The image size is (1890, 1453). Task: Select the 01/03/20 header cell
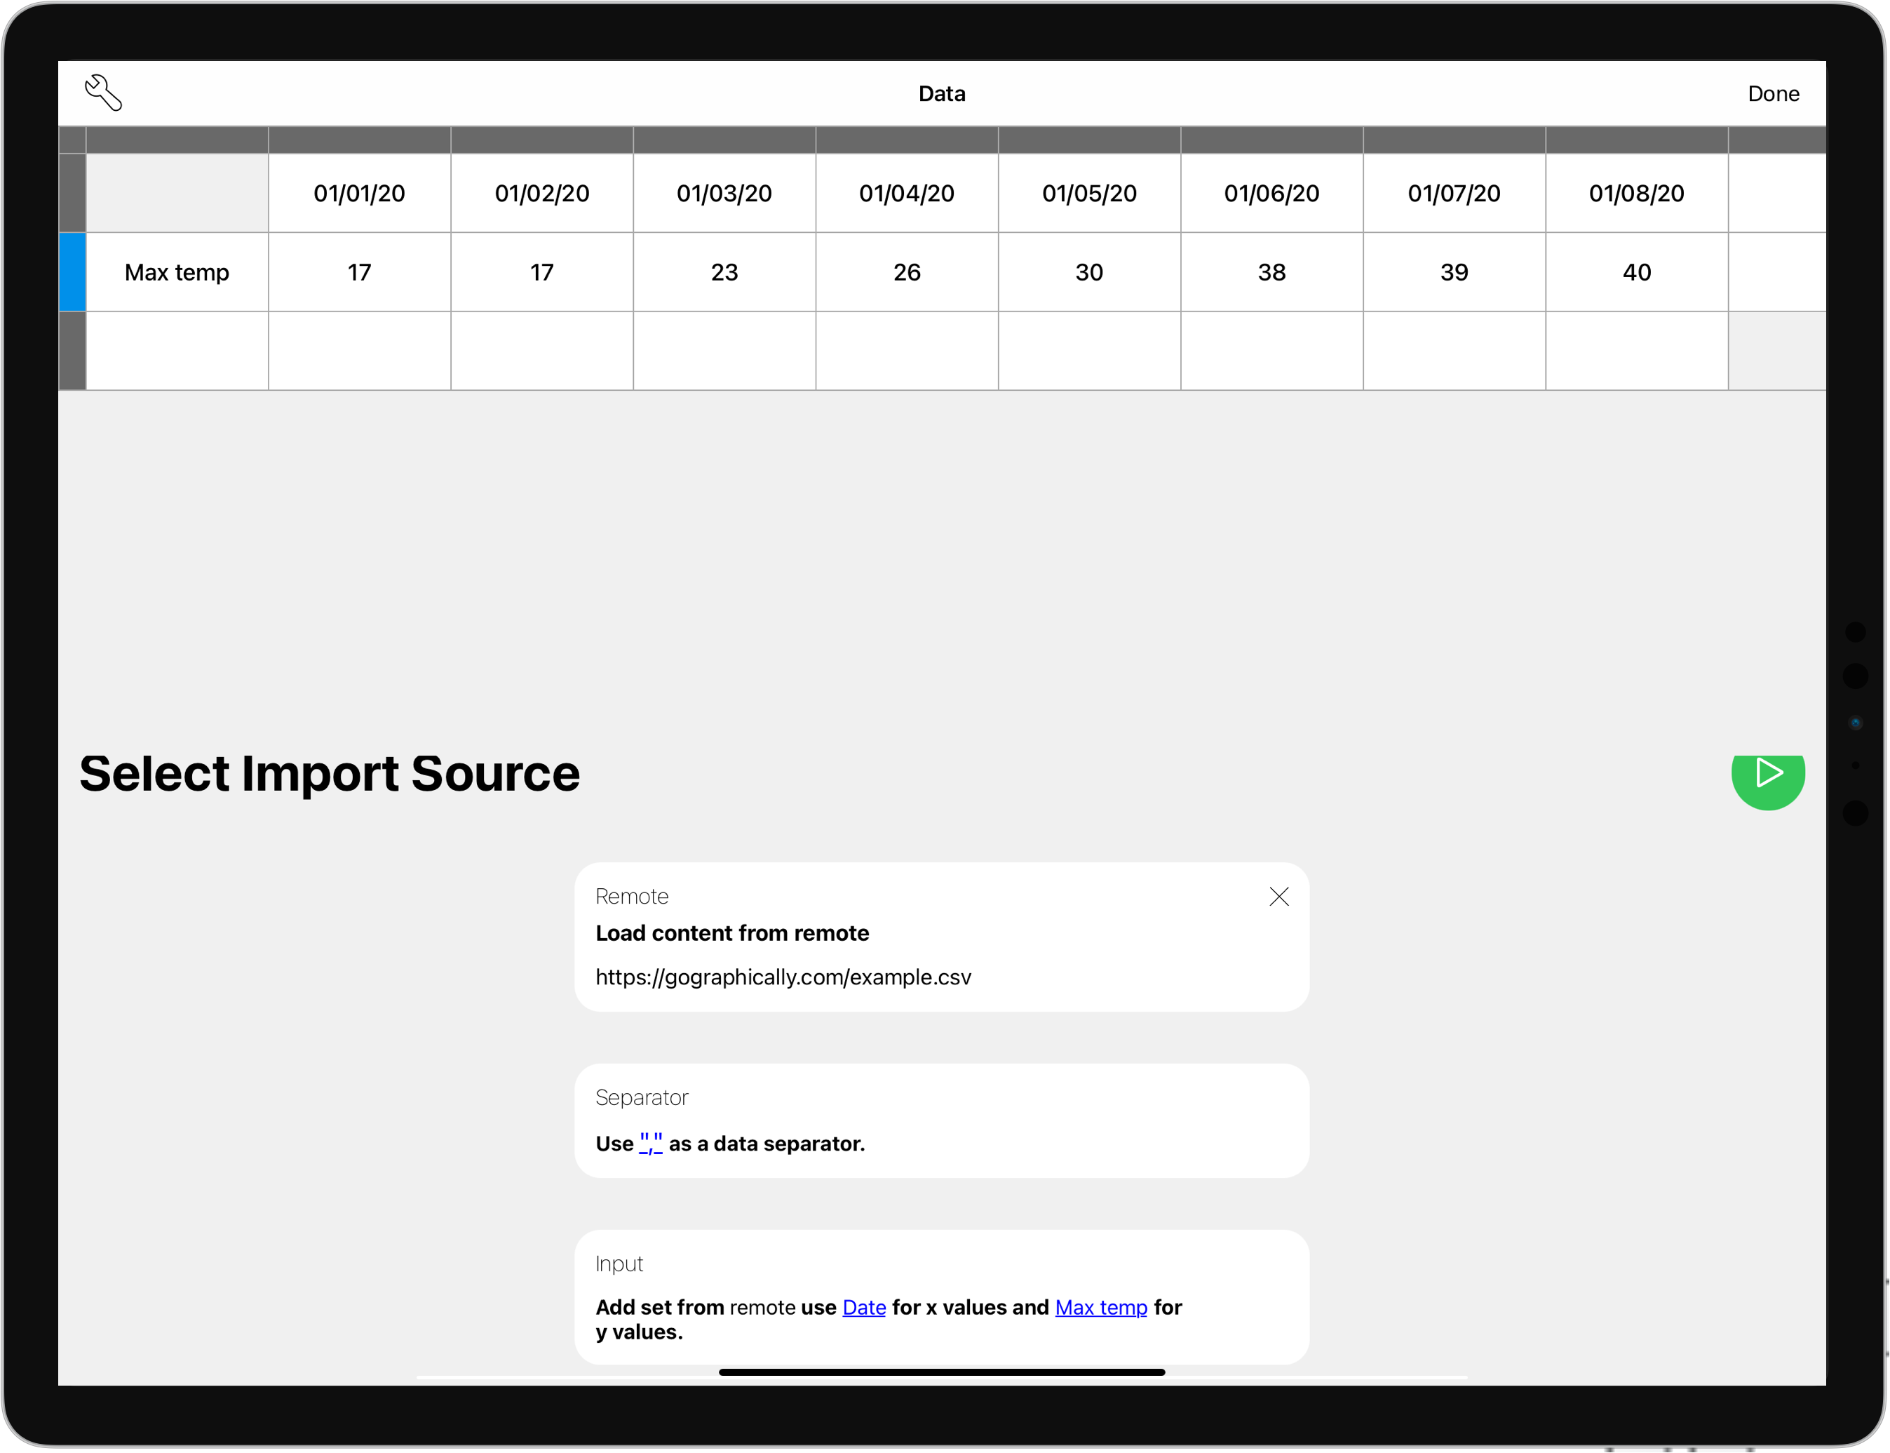724,193
